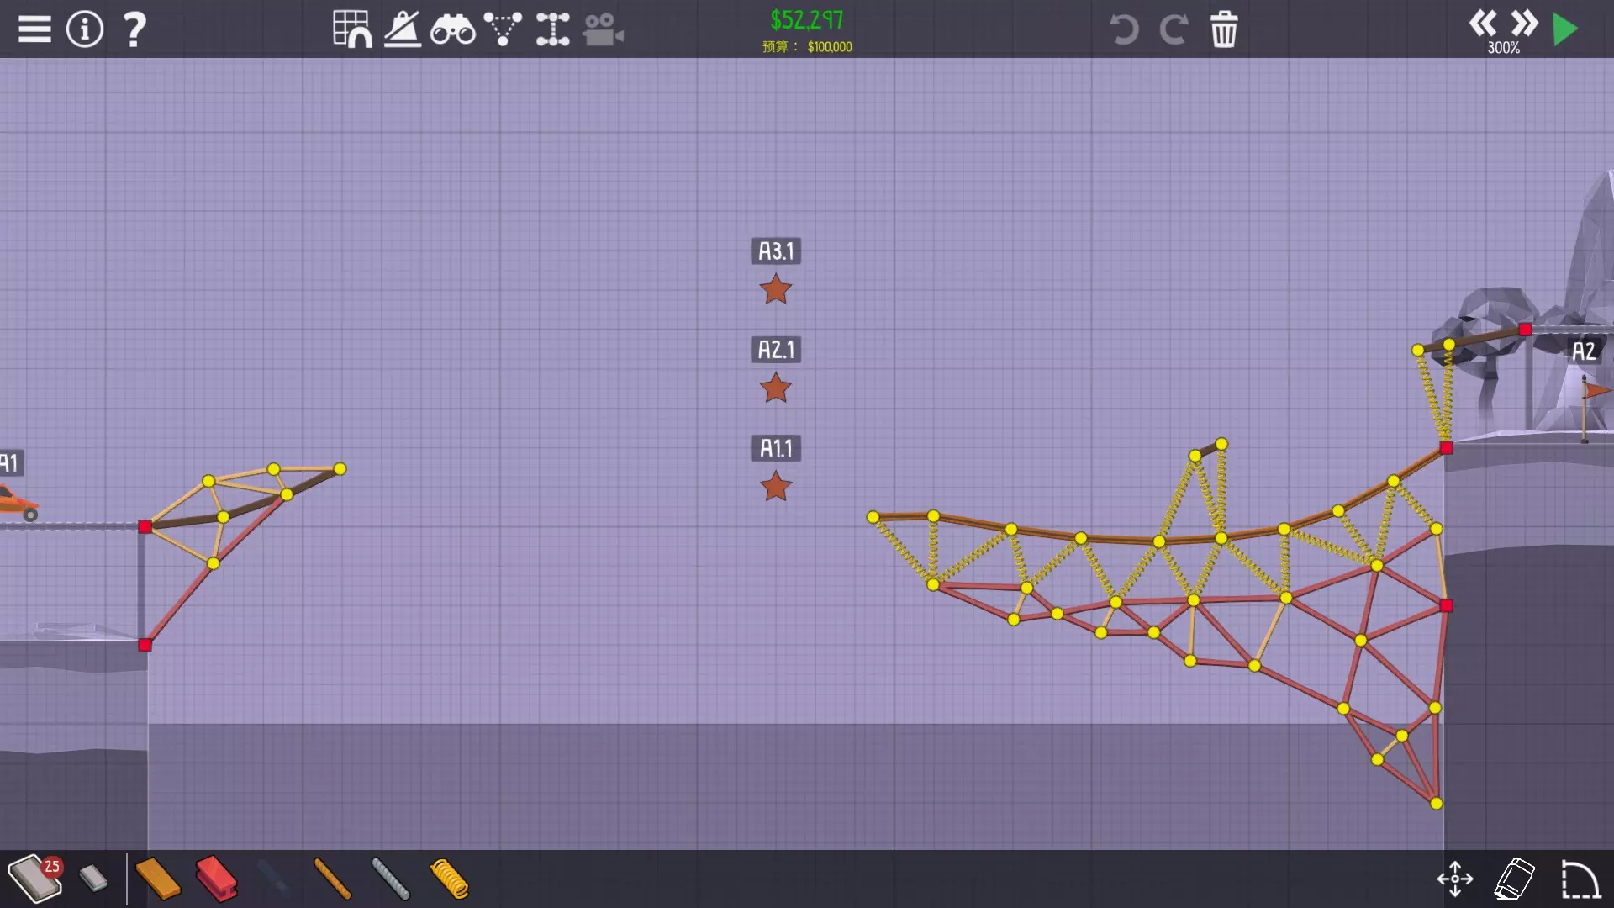Click the custom camera icon
Screen dimensions: 1614x908
[603, 30]
